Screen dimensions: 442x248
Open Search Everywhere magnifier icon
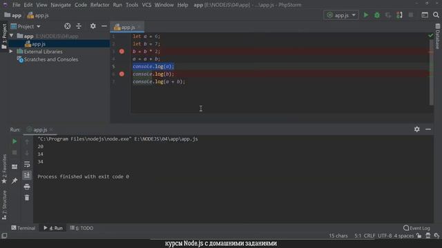pos(436,15)
